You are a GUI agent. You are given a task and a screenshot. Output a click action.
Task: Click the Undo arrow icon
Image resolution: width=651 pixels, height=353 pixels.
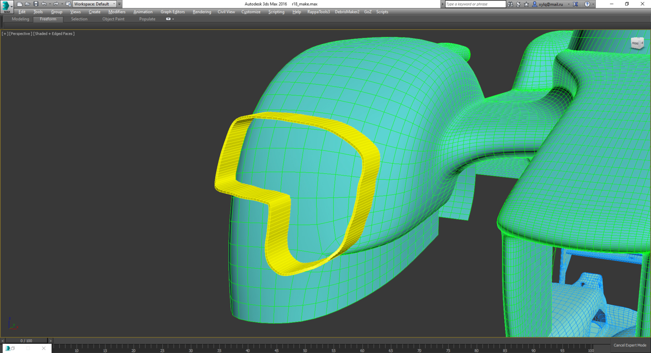pyautogui.click(x=44, y=4)
